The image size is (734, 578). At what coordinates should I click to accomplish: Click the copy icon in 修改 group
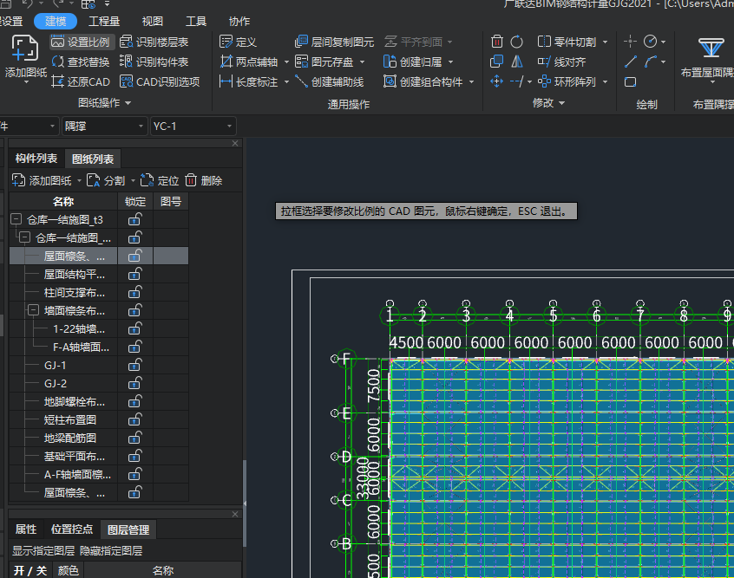click(x=496, y=62)
